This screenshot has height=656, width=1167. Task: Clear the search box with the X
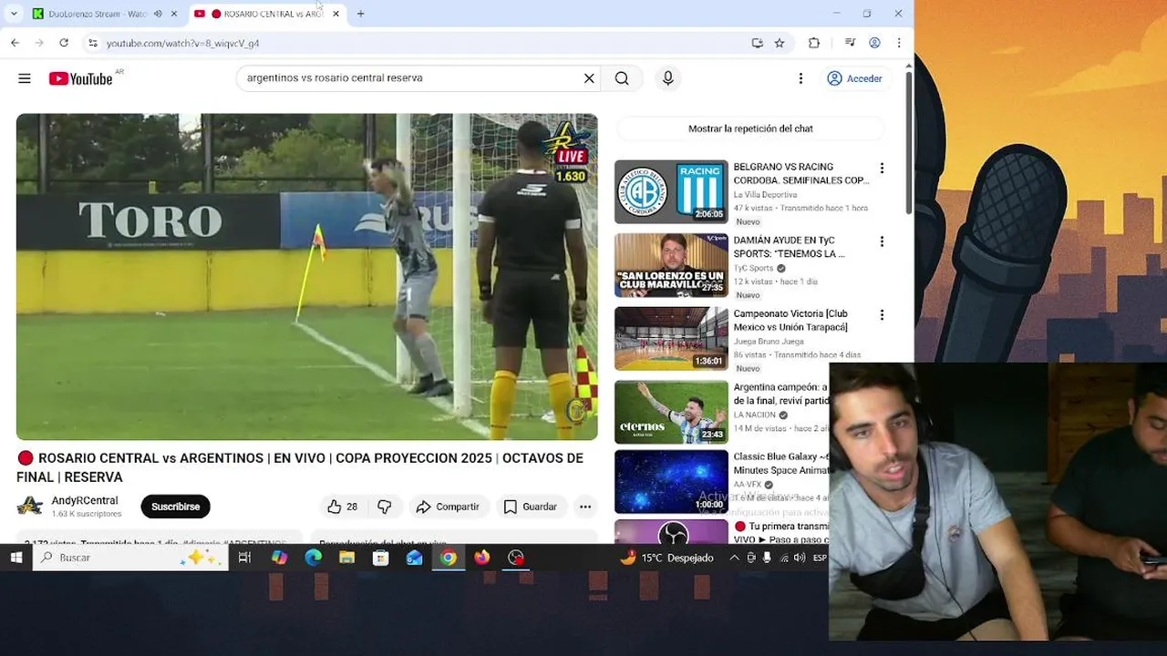(x=589, y=78)
